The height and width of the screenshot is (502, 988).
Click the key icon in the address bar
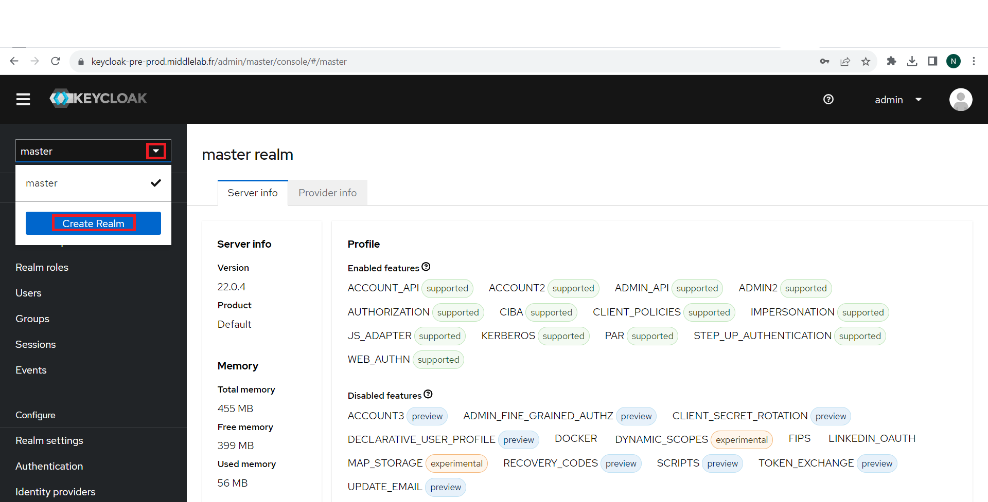click(824, 61)
